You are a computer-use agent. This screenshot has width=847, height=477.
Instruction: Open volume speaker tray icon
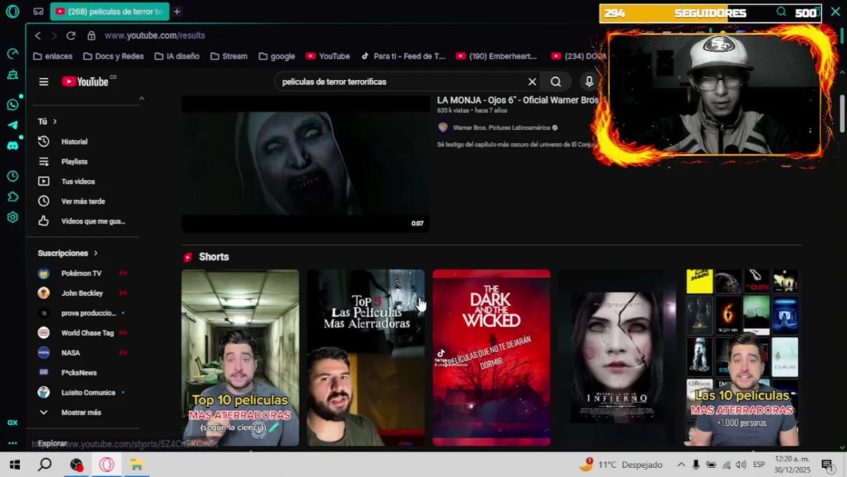pyautogui.click(x=741, y=464)
